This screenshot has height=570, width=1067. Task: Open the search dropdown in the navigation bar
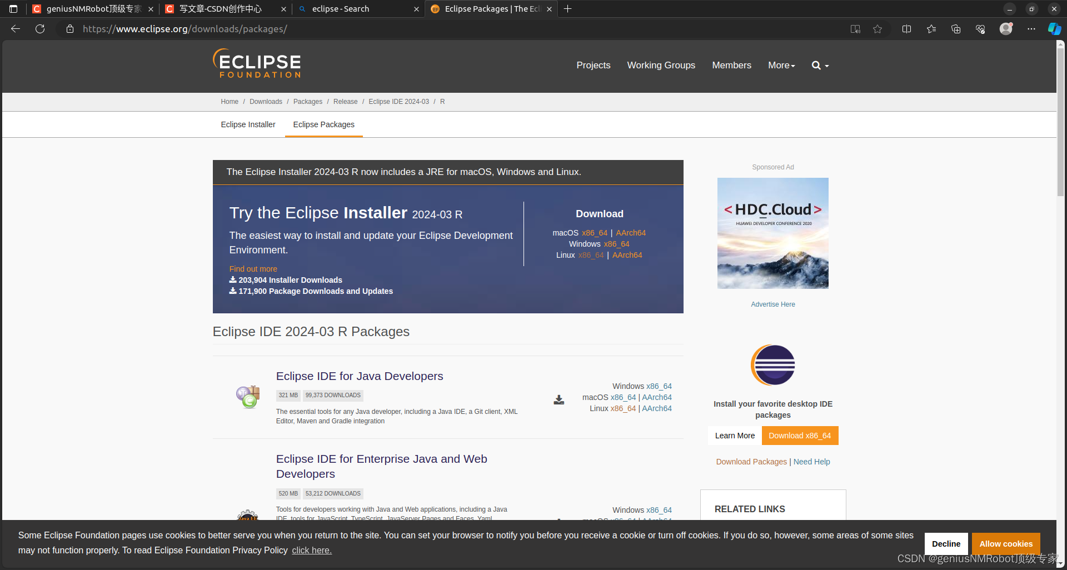point(820,66)
